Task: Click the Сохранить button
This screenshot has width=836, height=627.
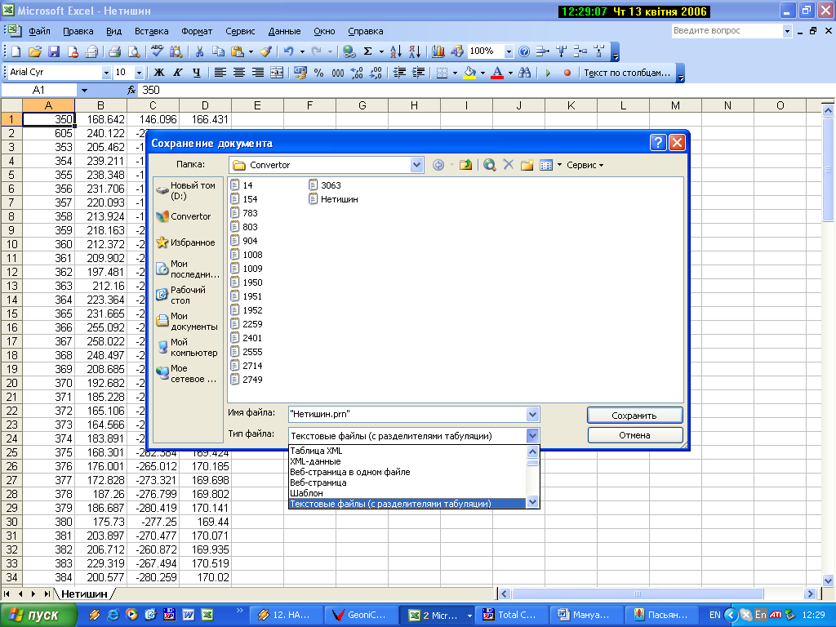Action: click(634, 416)
